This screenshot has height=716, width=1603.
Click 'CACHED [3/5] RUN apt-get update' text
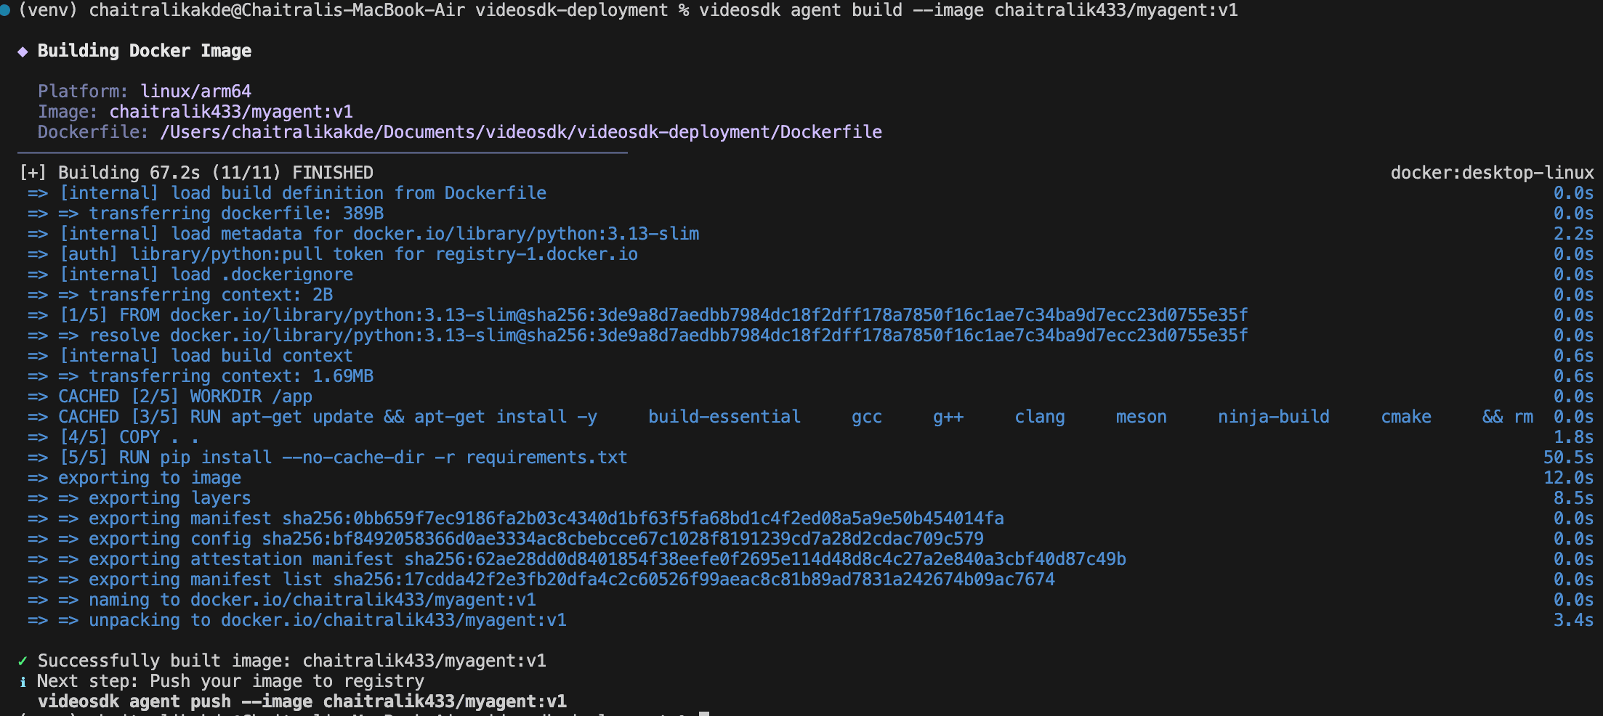328,417
